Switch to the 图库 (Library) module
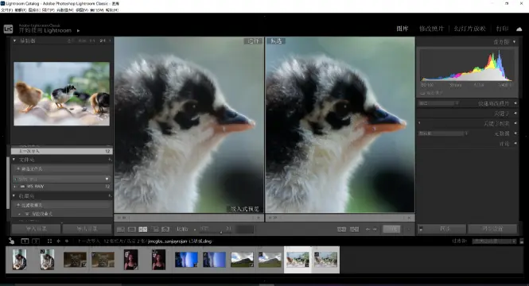 (403, 29)
